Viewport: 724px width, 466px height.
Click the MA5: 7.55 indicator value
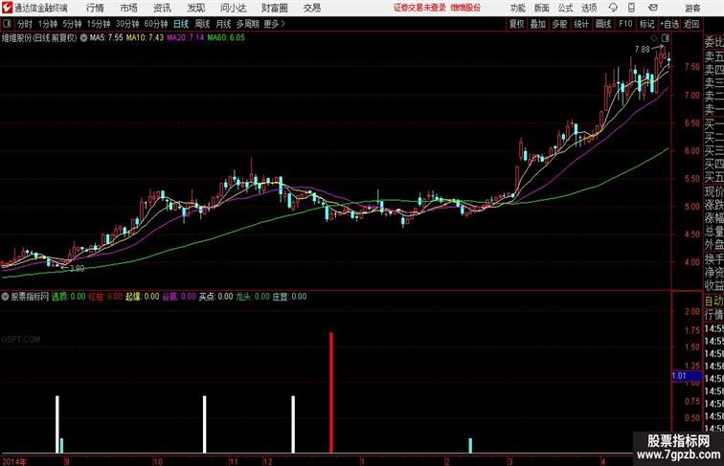point(106,38)
